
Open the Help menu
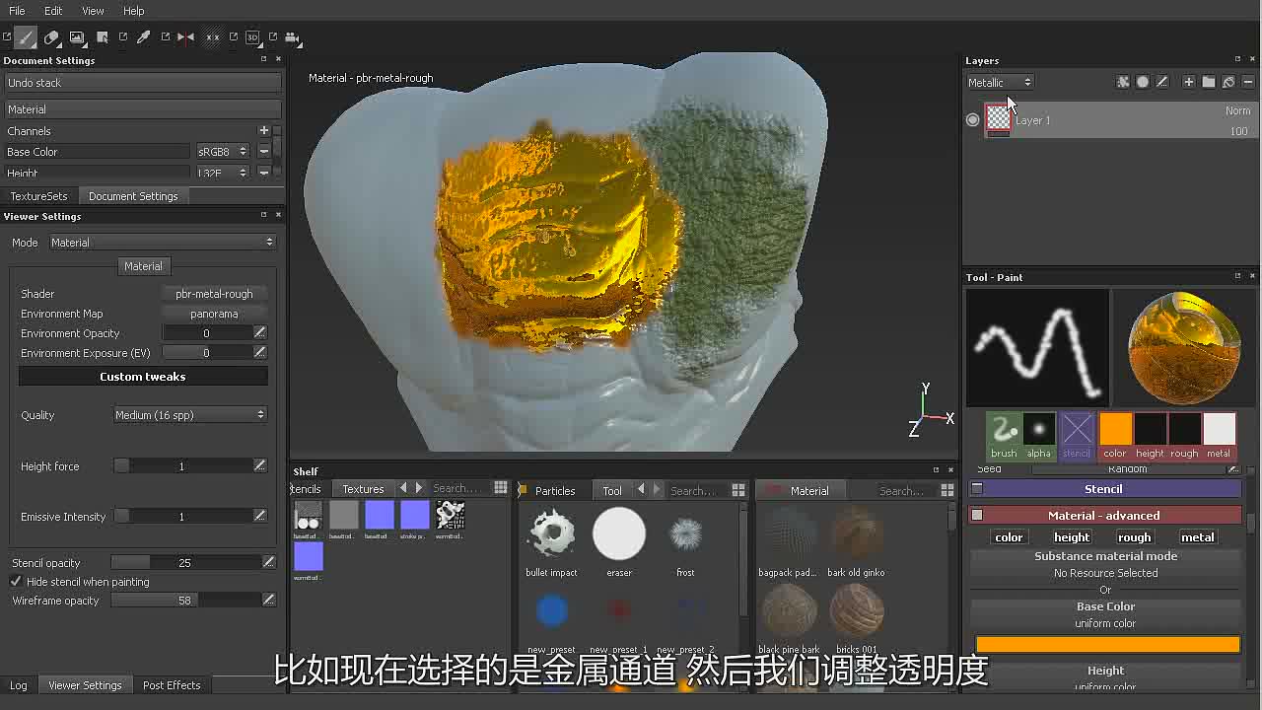pyautogui.click(x=134, y=10)
